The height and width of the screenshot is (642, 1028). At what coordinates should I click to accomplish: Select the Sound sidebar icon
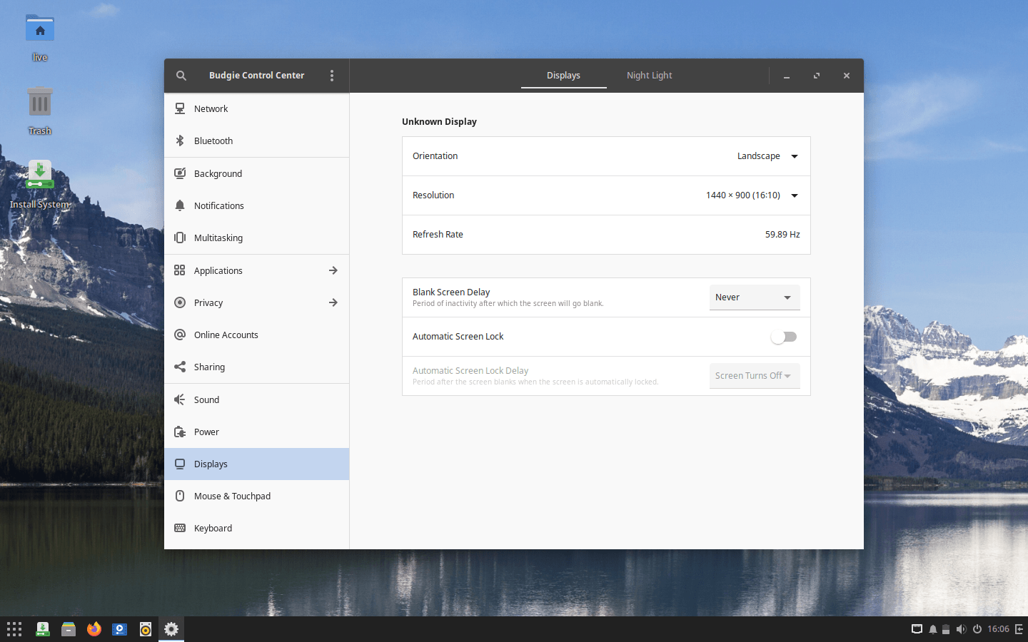pyautogui.click(x=179, y=399)
